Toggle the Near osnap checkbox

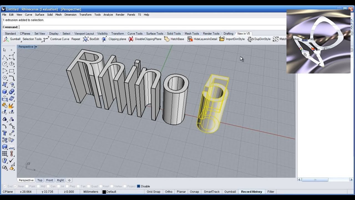click(x=15, y=186)
